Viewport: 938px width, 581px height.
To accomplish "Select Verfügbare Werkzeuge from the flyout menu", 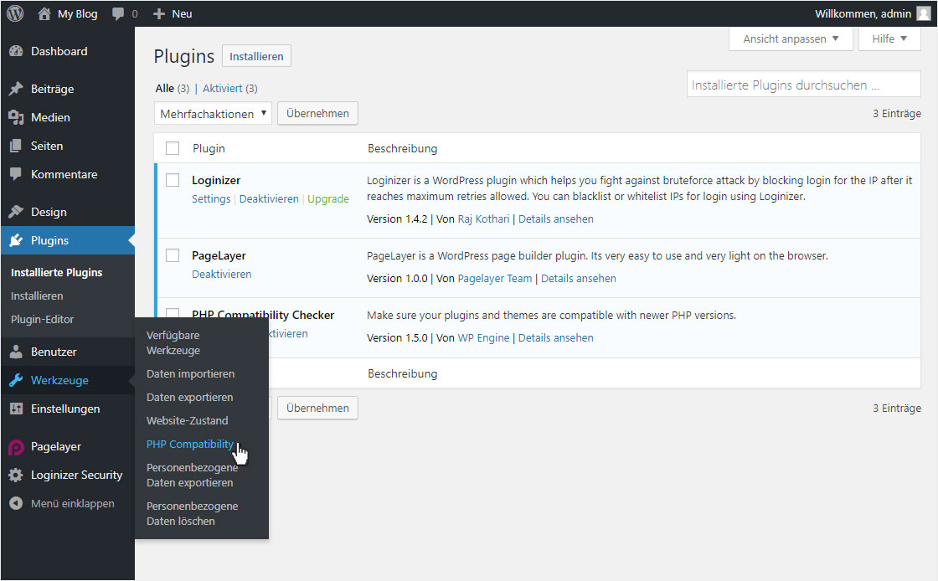I will pos(173,343).
